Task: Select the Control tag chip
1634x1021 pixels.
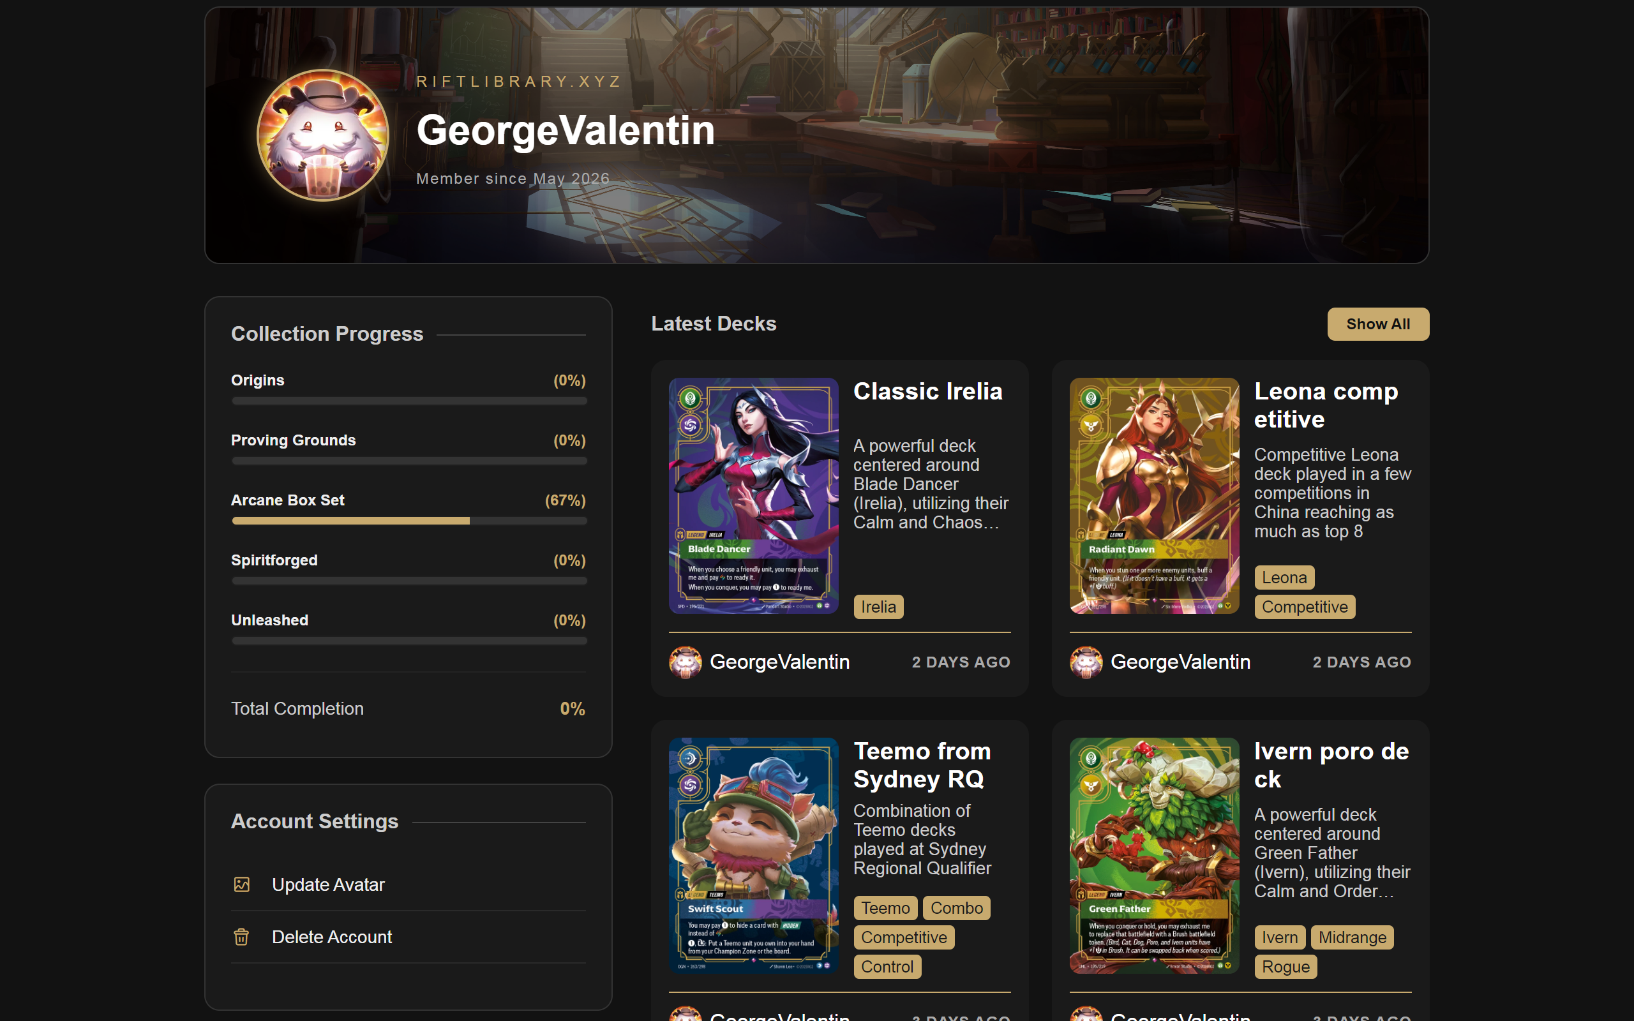Action: click(x=887, y=967)
